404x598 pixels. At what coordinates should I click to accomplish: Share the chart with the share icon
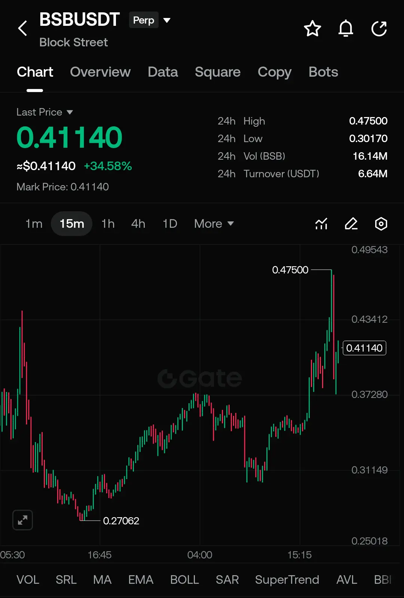[x=379, y=28]
